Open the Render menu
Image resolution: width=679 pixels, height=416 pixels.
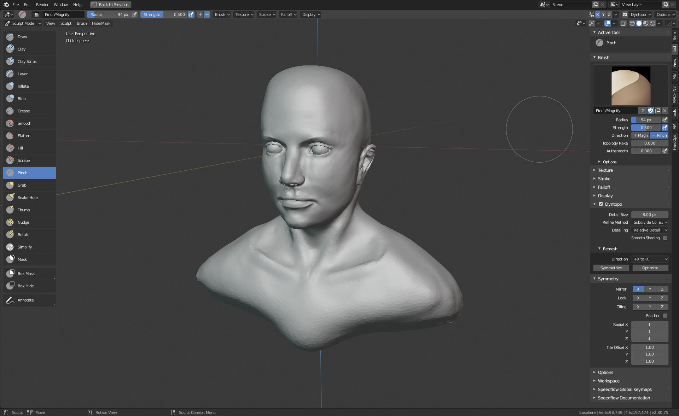42,5
